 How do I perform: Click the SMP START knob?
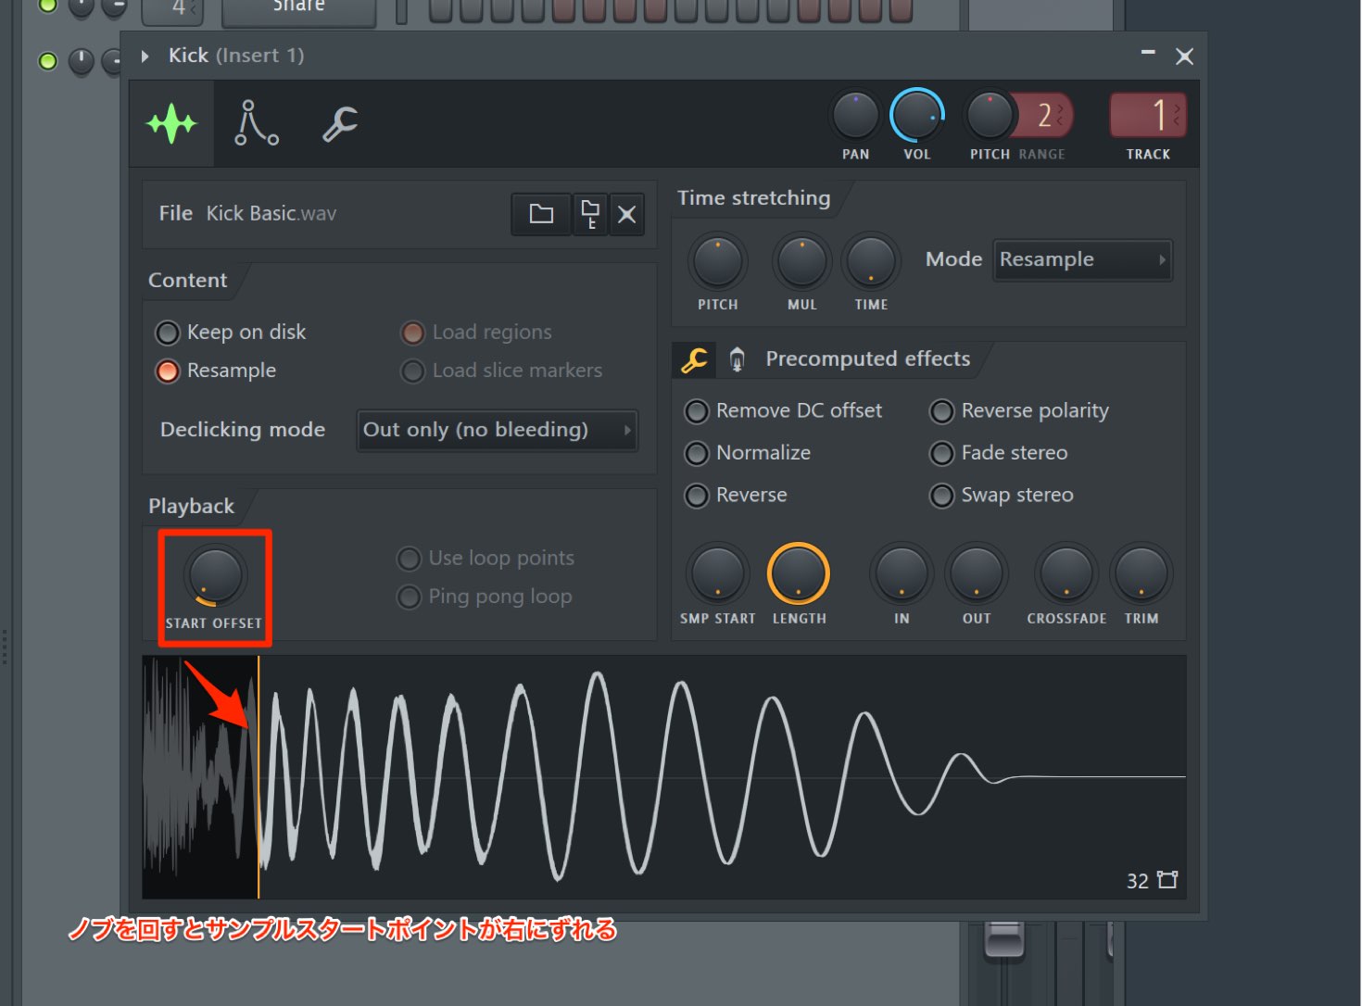tap(718, 574)
